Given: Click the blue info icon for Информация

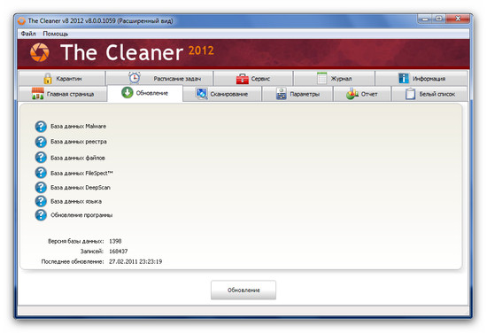Looking at the screenshot, I should coord(404,78).
